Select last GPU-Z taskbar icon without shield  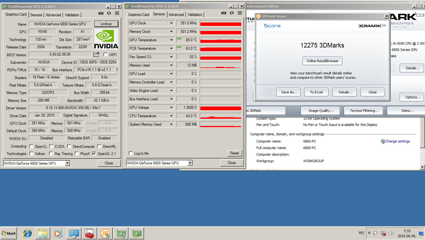136,233
